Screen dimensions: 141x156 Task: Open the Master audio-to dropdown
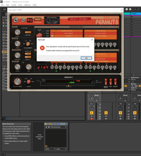click(136, 90)
